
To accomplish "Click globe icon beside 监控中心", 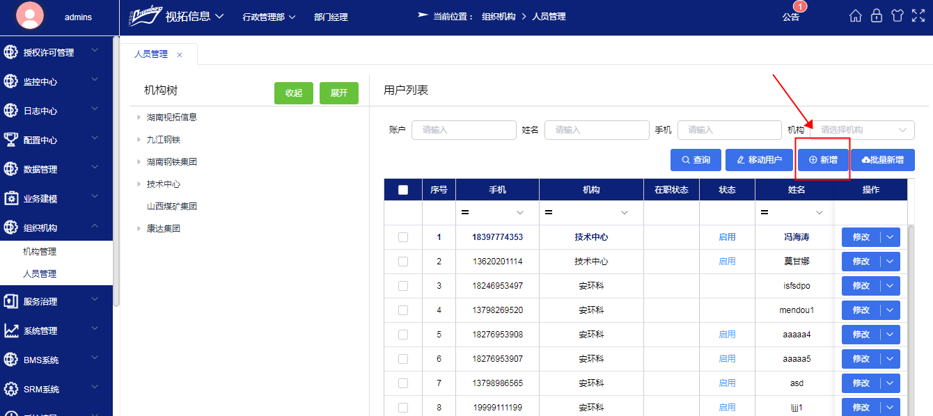I will pyautogui.click(x=10, y=81).
